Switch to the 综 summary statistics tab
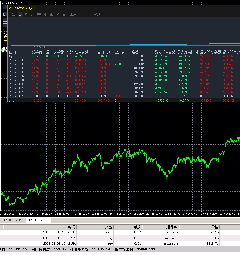The height and width of the screenshot is (255, 240). (14, 14)
